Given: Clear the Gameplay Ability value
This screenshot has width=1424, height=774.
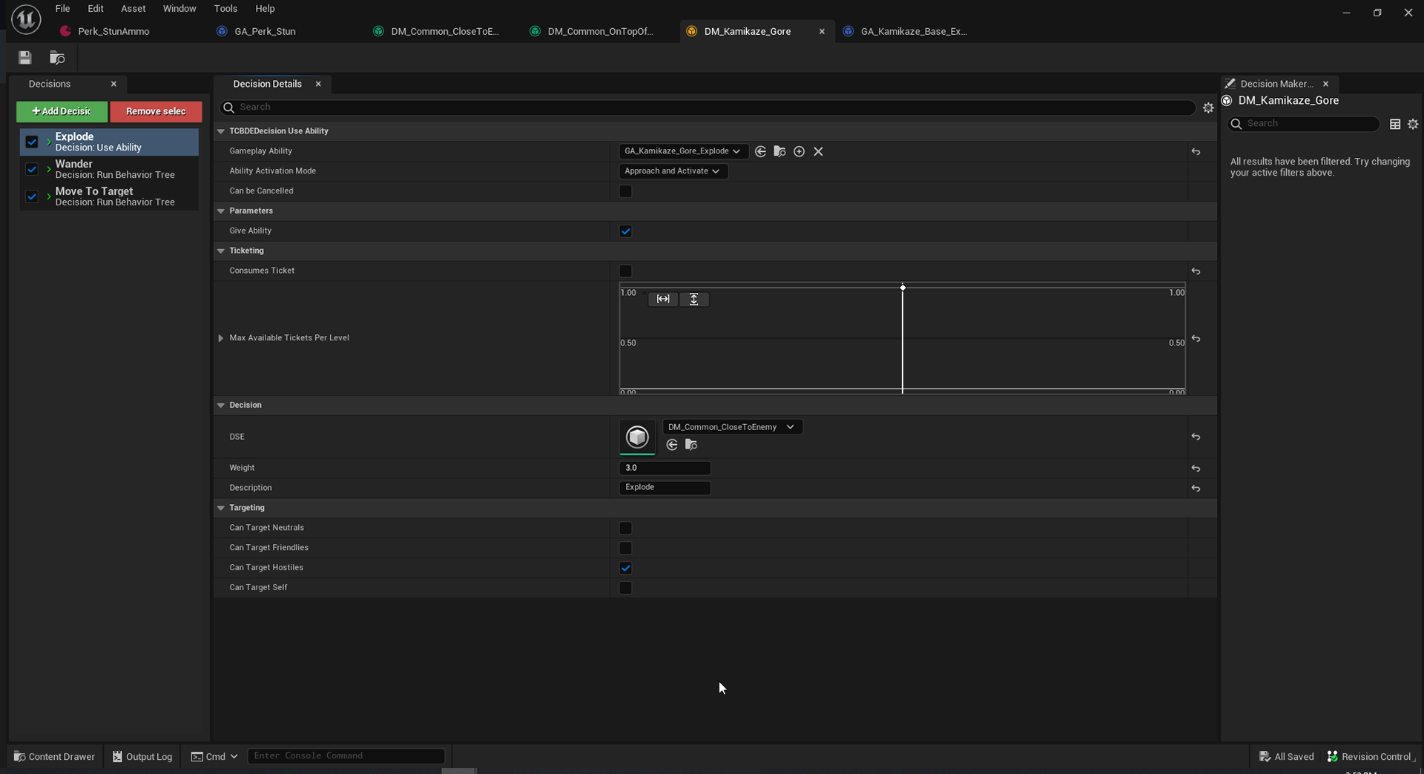Looking at the screenshot, I should pyautogui.click(x=818, y=151).
